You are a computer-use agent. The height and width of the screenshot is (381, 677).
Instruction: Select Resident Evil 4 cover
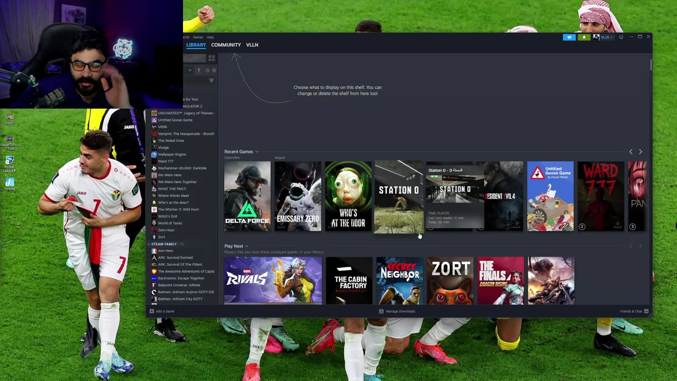tap(504, 196)
